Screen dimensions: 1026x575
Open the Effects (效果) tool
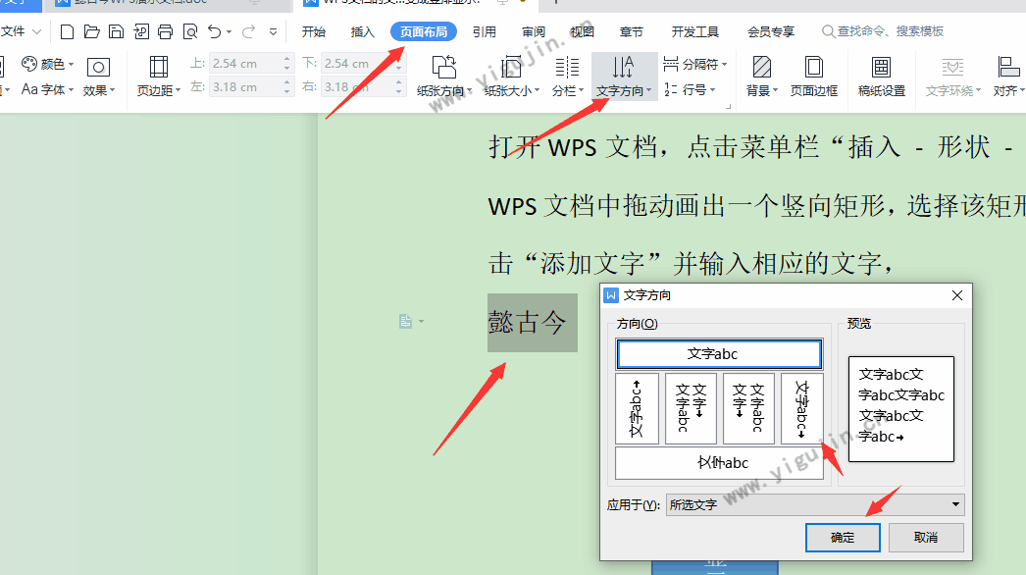tap(99, 77)
